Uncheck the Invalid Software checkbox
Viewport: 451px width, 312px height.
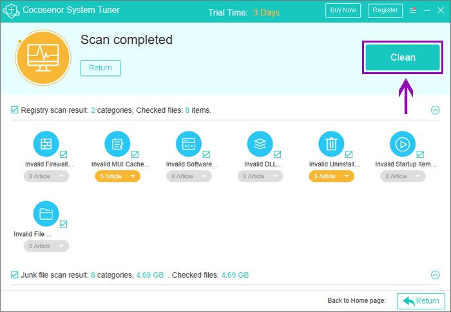tap(206, 154)
